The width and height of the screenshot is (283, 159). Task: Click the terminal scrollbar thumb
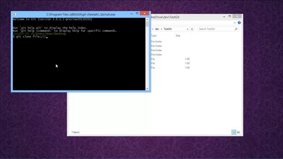[147, 24]
